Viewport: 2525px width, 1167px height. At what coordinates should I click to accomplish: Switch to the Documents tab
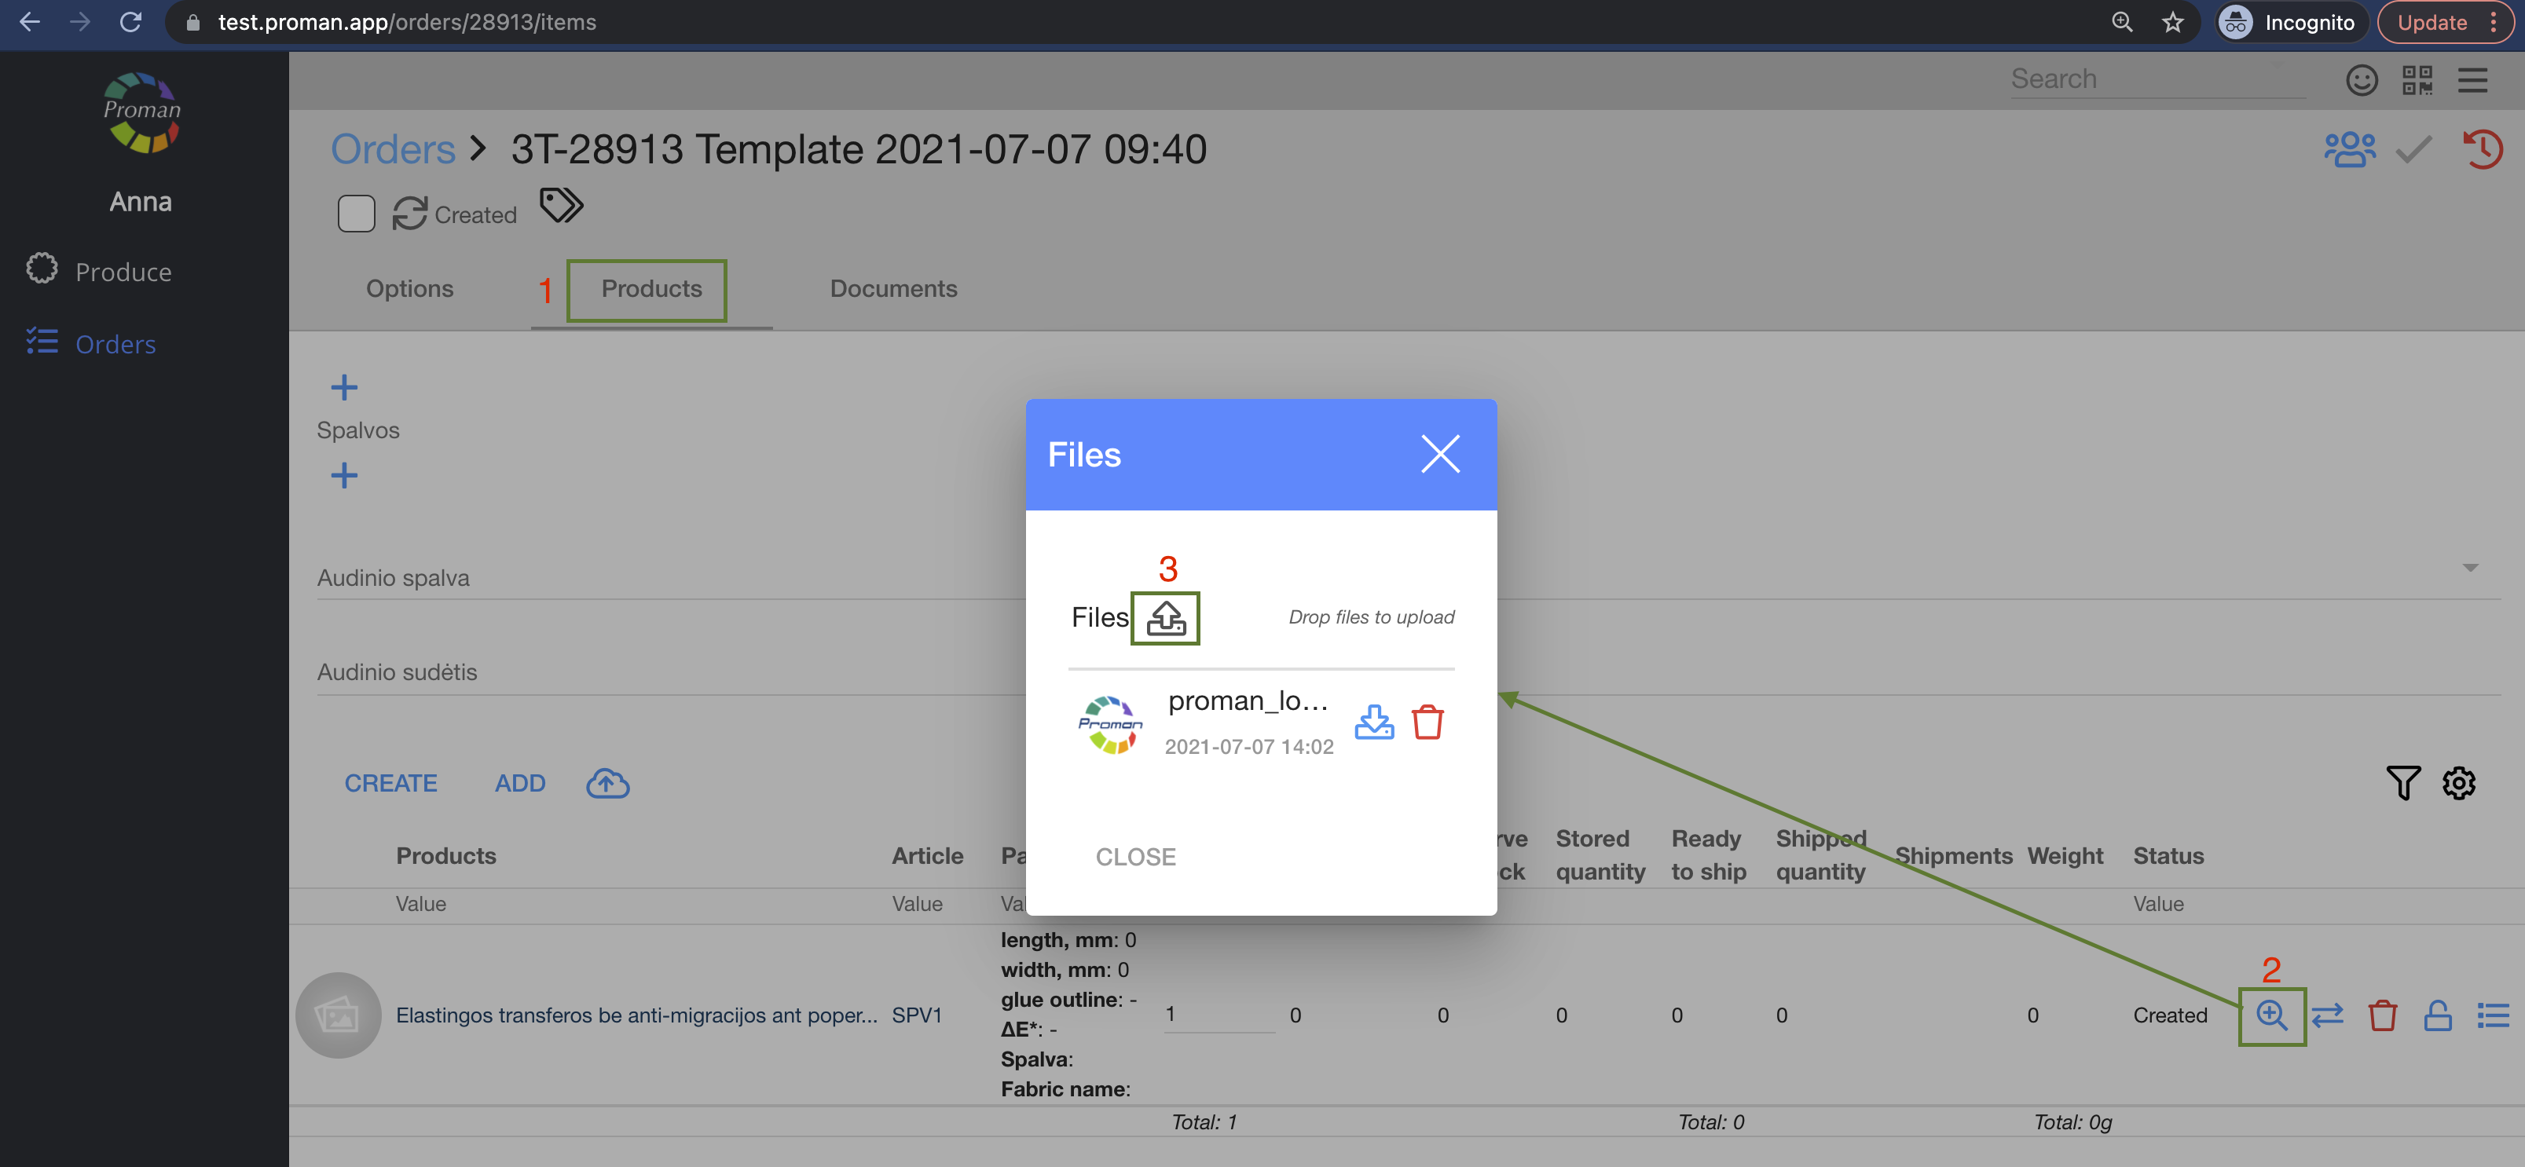[893, 288]
